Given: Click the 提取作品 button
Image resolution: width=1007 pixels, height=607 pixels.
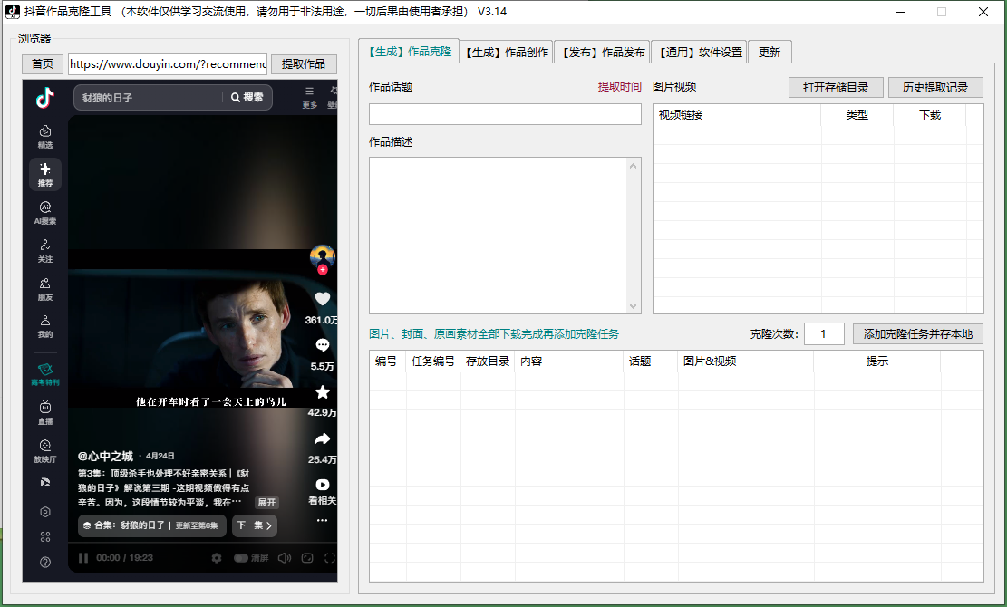Looking at the screenshot, I should 304,64.
